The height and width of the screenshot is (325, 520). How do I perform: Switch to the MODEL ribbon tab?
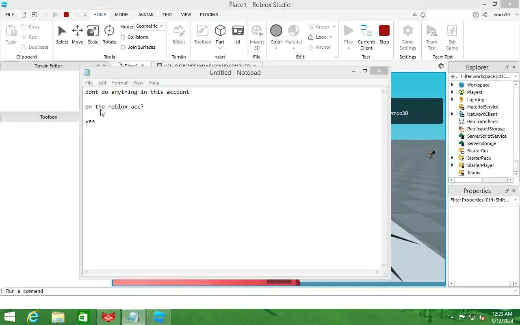[122, 15]
